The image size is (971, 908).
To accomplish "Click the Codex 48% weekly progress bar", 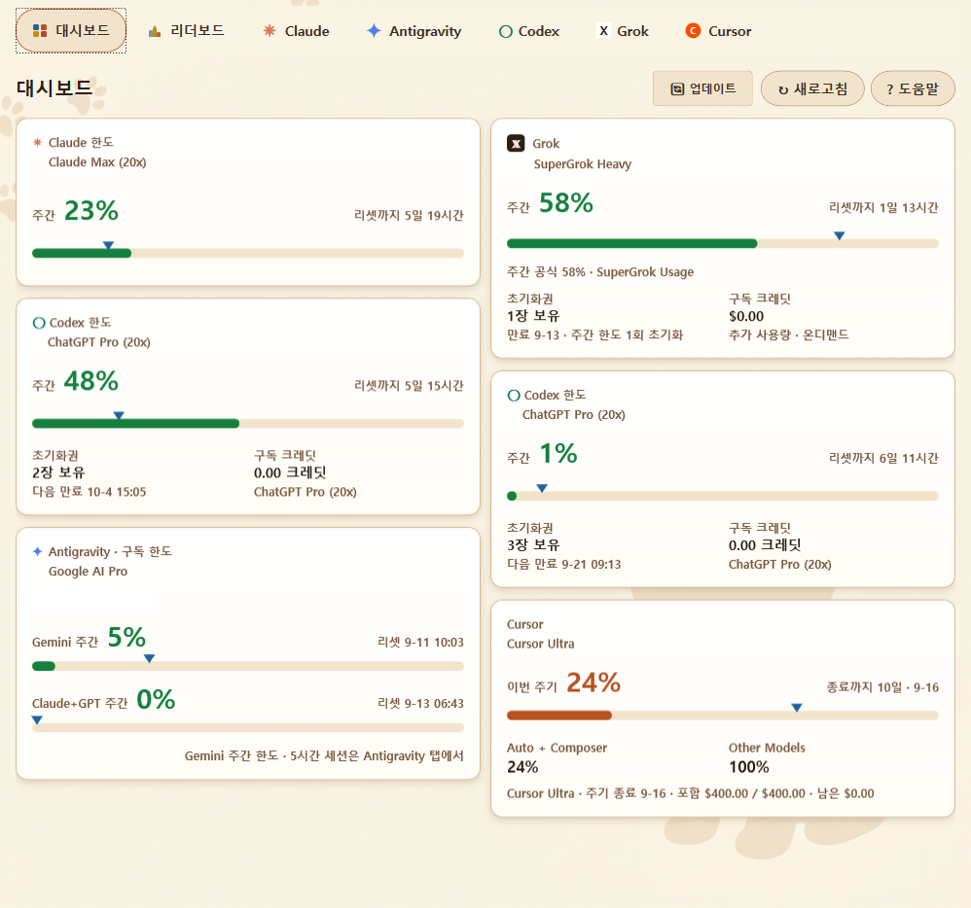I will point(248,423).
